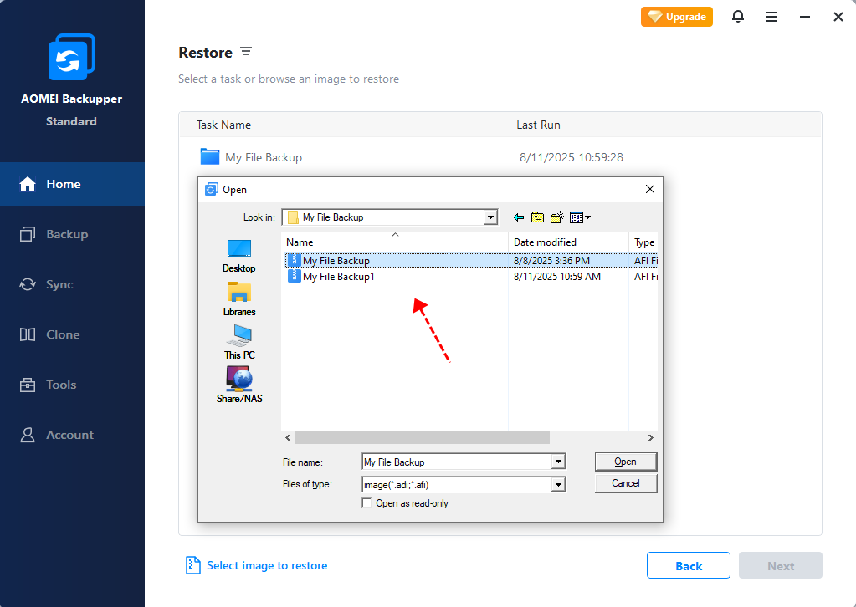Open the Sync section in sidebar
The width and height of the screenshot is (856, 607).
pyautogui.click(x=72, y=284)
